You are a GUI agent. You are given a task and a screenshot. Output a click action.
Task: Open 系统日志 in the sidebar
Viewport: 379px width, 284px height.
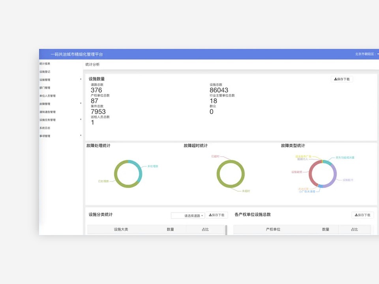(x=45, y=128)
